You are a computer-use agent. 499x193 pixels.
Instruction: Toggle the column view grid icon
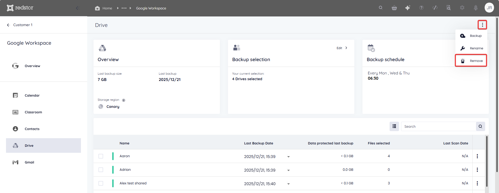click(x=394, y=126)
